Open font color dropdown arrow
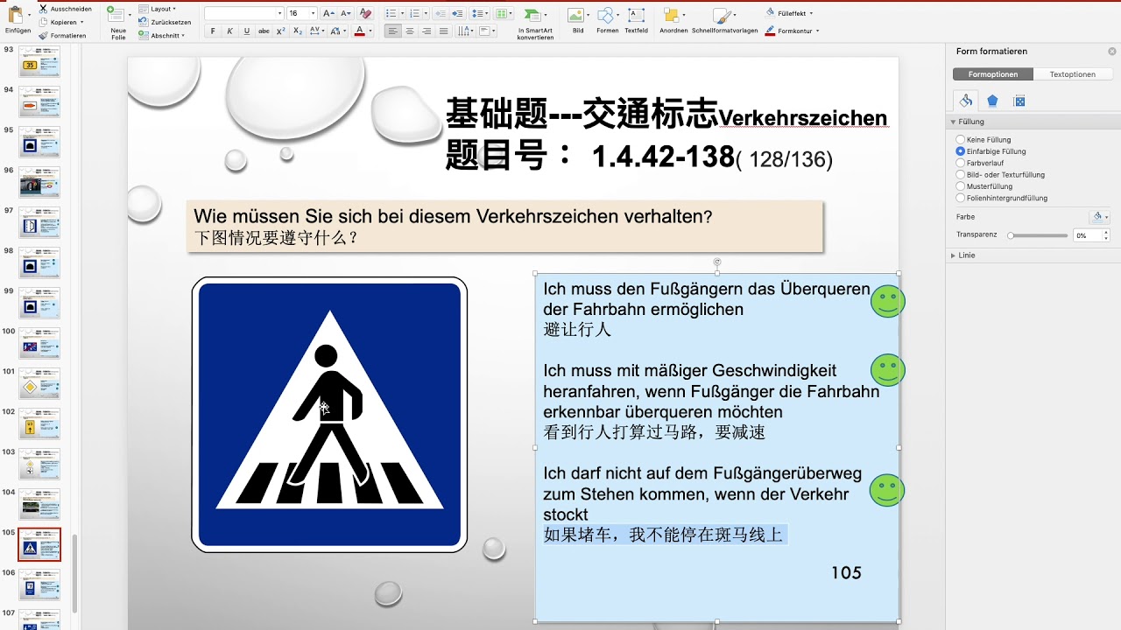Viewport: 1121px width, 630px height. click(370, 31)
